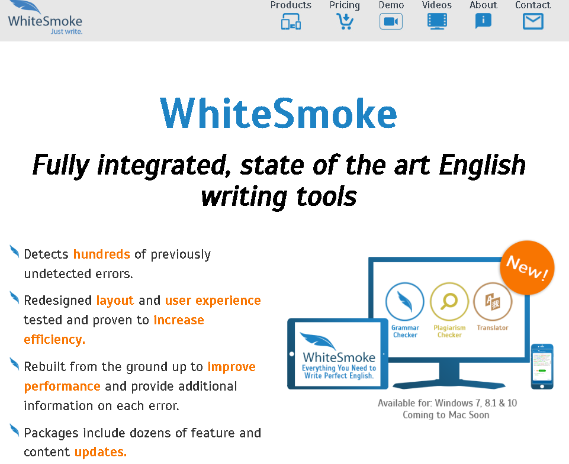Screen dimensions: 569x464
Task: Click the "Fully integrated, state of the art English" tagline
Action: pos(279,165)
